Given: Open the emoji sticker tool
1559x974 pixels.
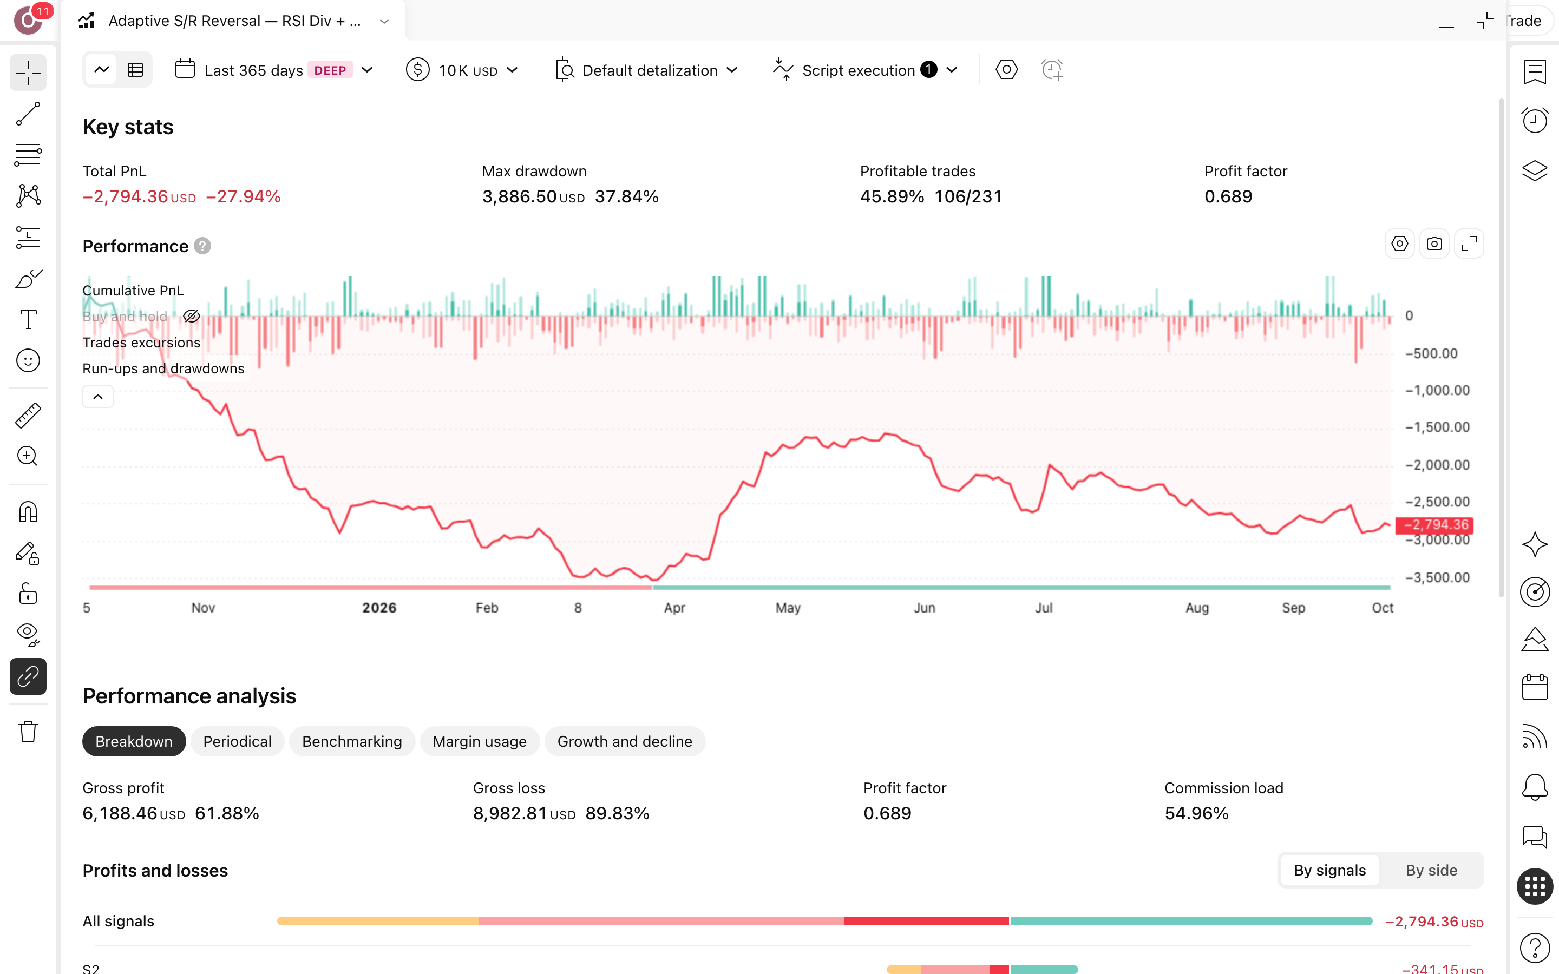Looking at the screenshot, I should (x=28, y=361).
